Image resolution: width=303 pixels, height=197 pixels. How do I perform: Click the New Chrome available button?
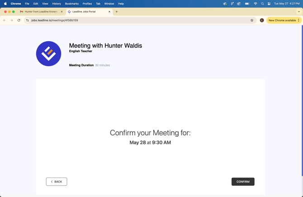click(x=282, y=20)
